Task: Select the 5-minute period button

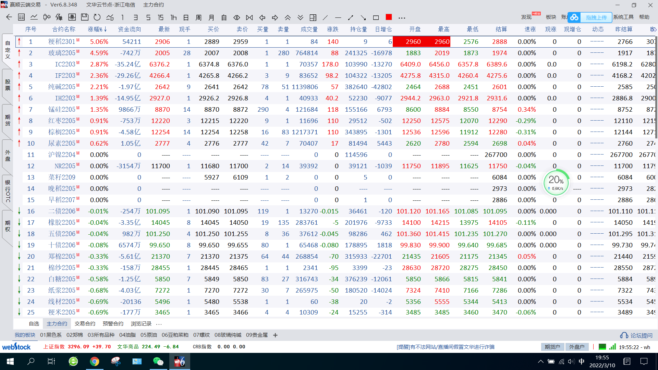Action: 148,17
